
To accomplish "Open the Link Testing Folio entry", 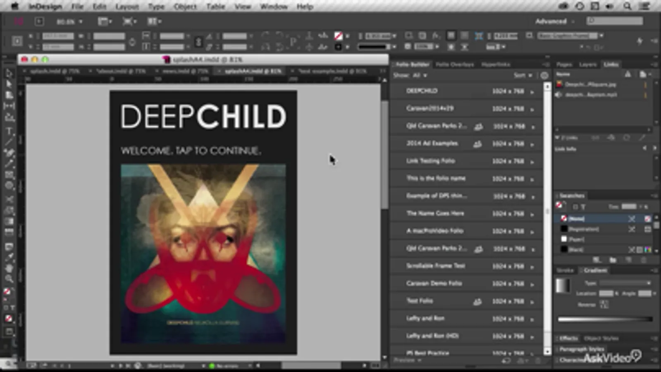I will (466, 161).
